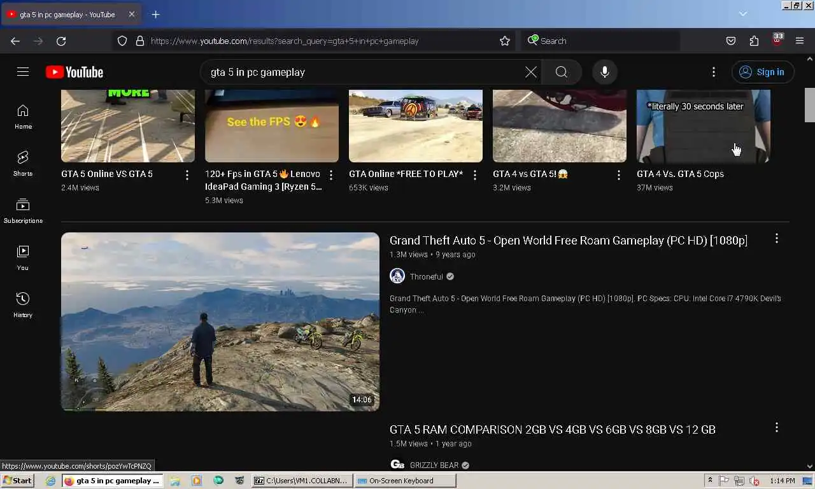This screenshot has height=489, width=815.
Task: Open the Pocket save icon in toolbar
Action: pyautogui.click(x=731, y=41)
